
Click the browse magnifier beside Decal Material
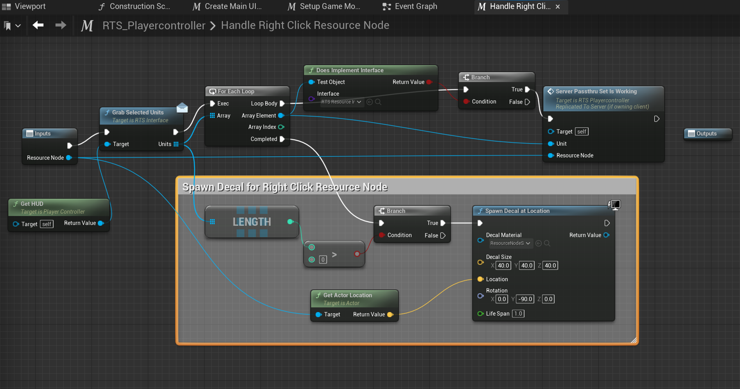pos(547,243)
